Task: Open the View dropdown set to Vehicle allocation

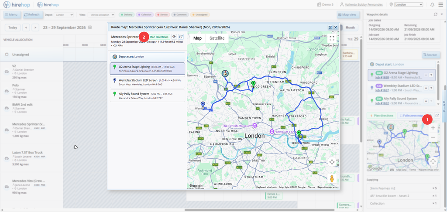Action: pyautogui.click(x=101, y=14)
